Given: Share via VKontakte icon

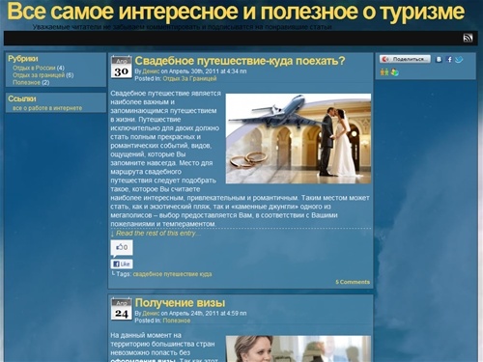Looking at the screenshot, I should click(x=439, y=60).
